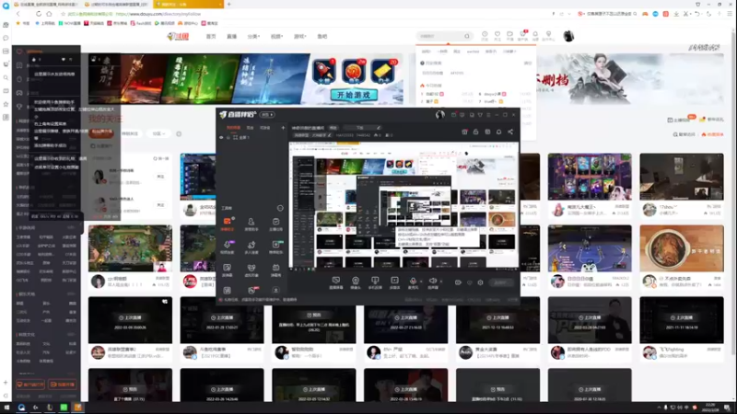Reload the page with browser refresh
737x414 pixels.
39,14
